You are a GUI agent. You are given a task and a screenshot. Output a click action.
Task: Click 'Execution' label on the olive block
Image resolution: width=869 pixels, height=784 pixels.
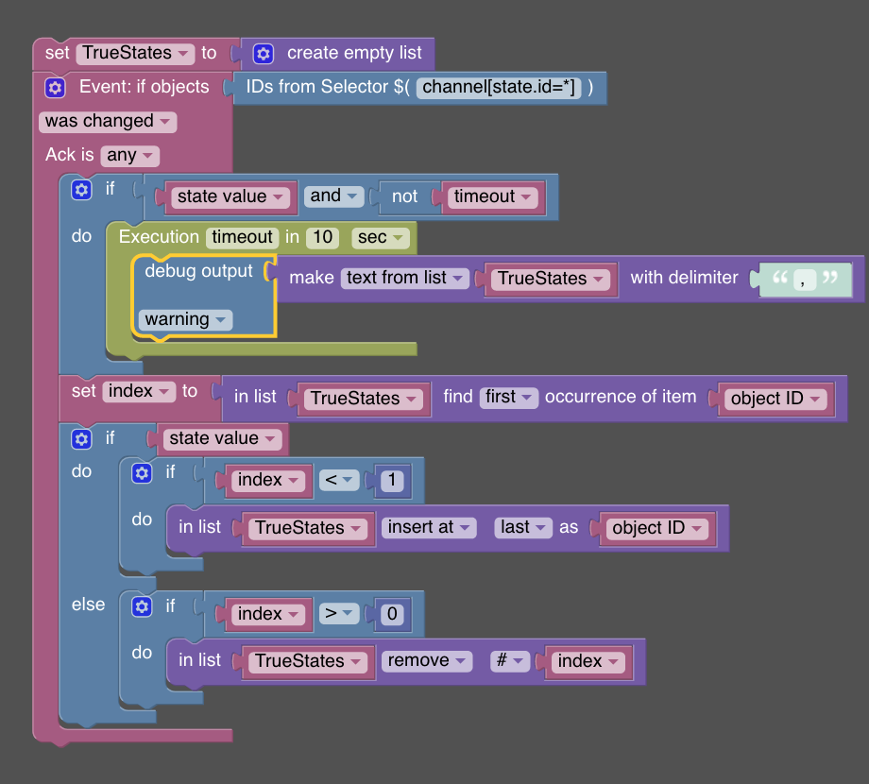159,238
